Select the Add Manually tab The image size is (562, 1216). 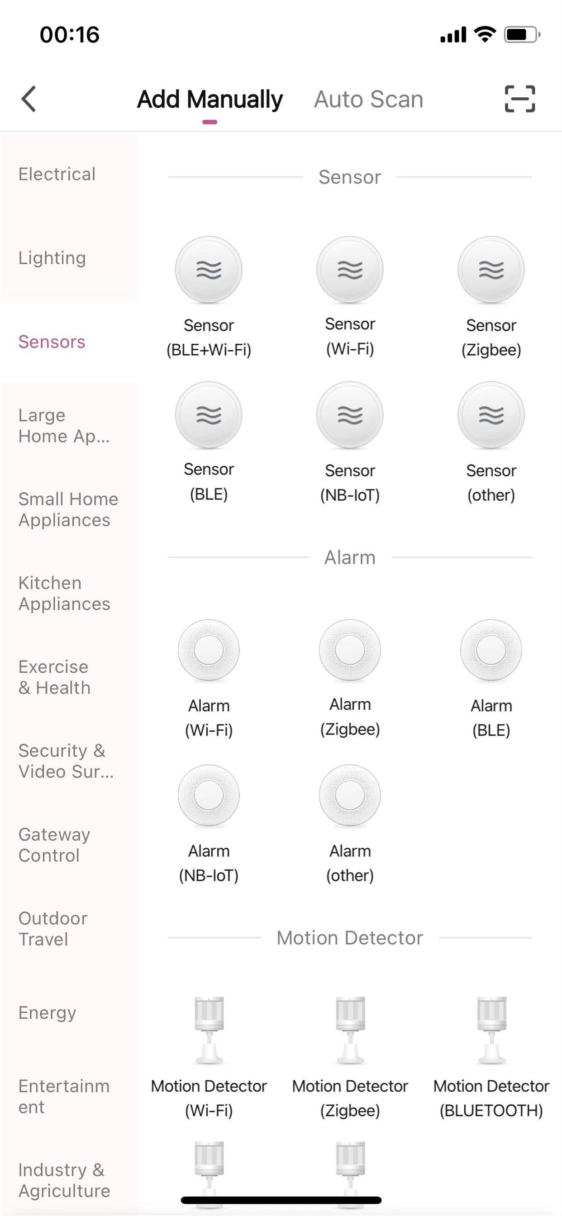point(210,100)
